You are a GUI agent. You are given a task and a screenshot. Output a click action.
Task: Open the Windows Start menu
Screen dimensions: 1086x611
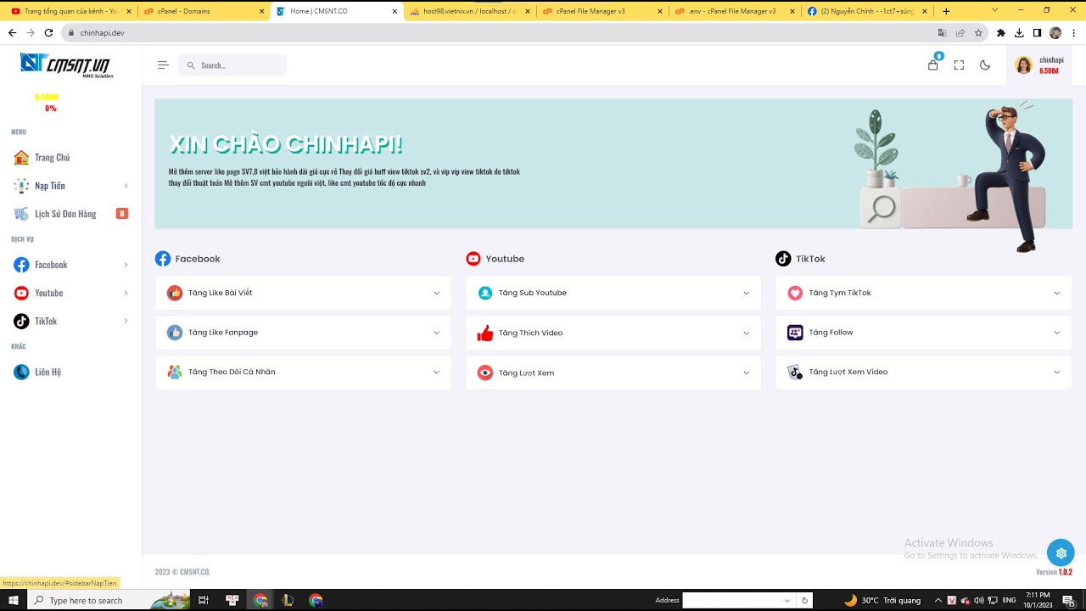[x=14, y=600]
